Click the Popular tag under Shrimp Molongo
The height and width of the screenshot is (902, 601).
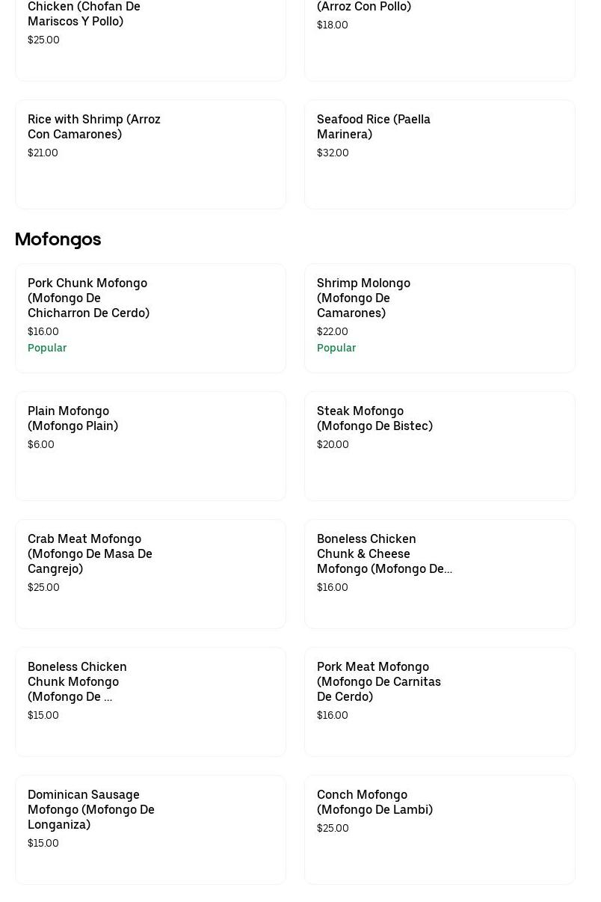(336, 348)
